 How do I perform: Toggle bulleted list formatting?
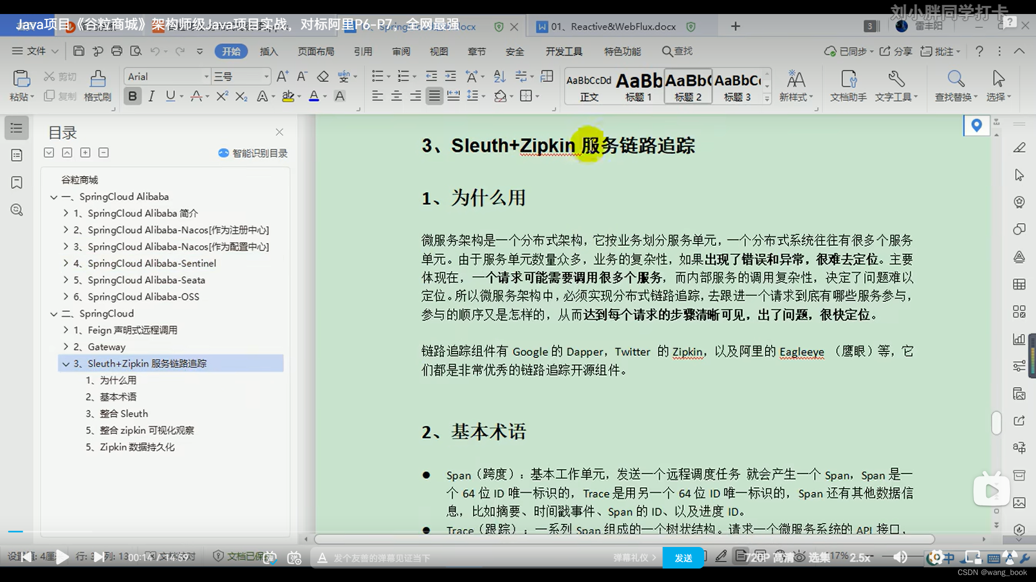tap(378, 76)
